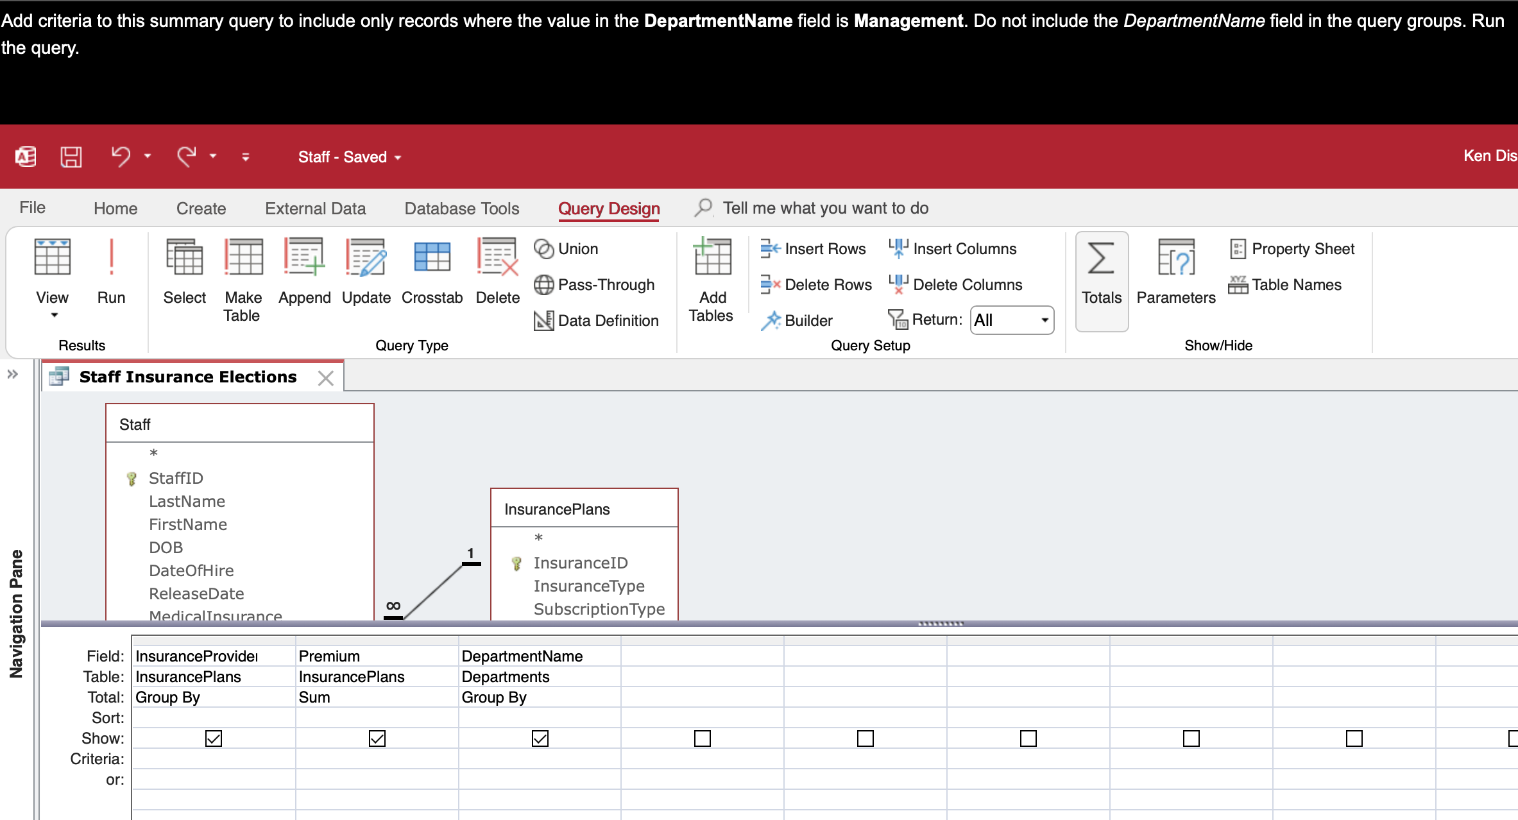Viewport: 1518px width, 820px height.
Task: Switch to the Home ribbon tab
Action: 115,209
